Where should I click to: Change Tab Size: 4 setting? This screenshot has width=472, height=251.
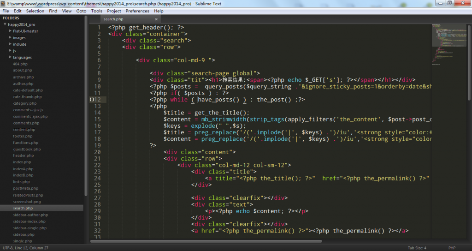pyautogui.click(x=417, y=248)
